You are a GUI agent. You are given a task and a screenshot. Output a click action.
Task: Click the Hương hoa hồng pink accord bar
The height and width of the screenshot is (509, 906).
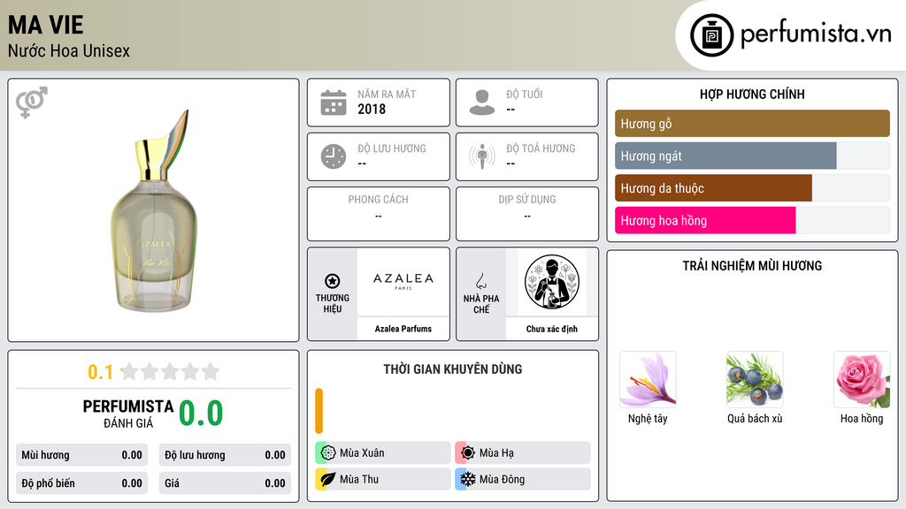(705, 220)
